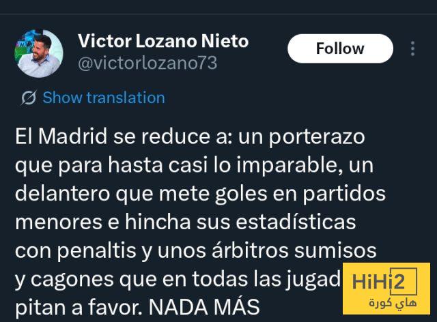The width and height of the screenshot is (437, 322).
Task: Follow Victor Lozano Nieto
Action: (340, 48)
